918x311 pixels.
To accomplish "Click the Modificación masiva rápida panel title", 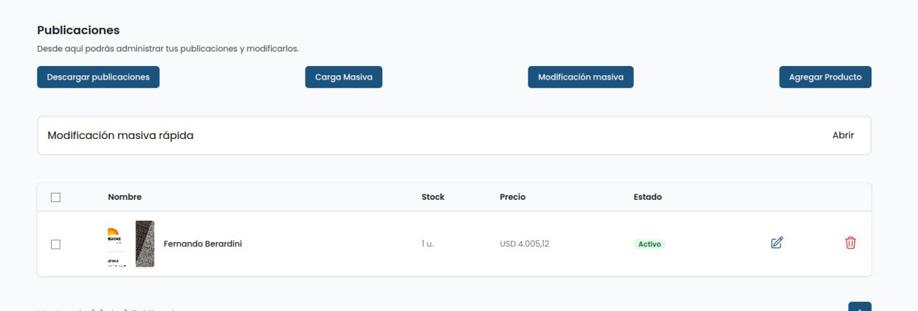I will 120,135.
